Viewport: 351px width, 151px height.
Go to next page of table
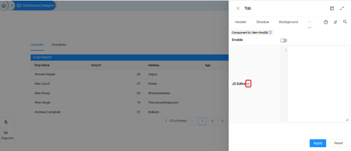point(222,121)
